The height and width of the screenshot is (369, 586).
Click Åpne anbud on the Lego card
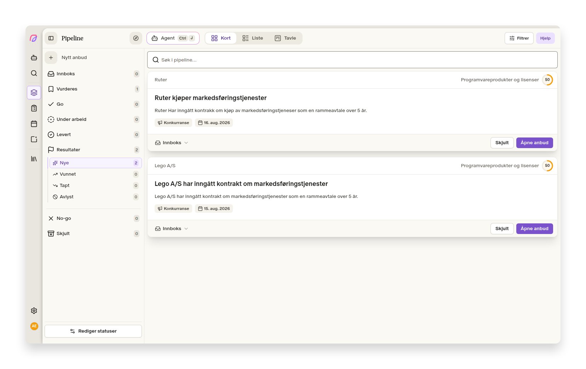(534, 229)
